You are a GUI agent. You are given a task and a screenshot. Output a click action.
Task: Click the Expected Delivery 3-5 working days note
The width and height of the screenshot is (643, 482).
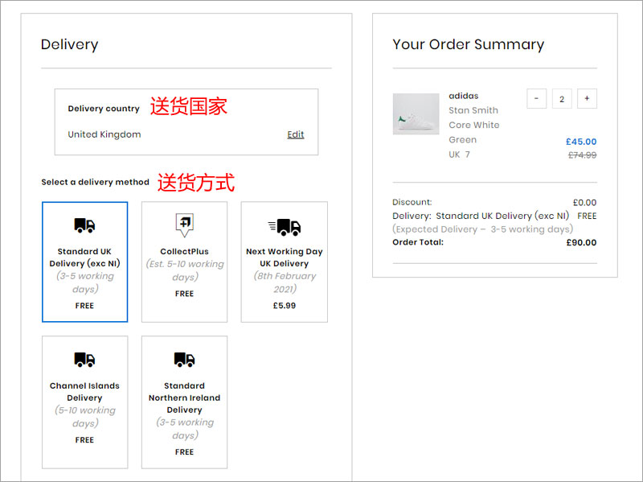483,229
